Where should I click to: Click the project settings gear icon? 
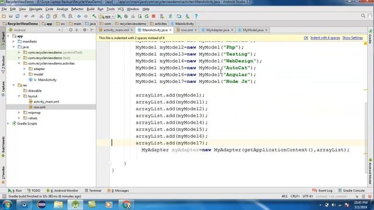[x=85, y=30]
